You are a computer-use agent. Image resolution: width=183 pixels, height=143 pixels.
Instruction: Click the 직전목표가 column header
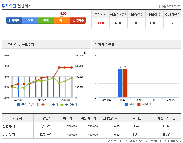pos(89,118)
